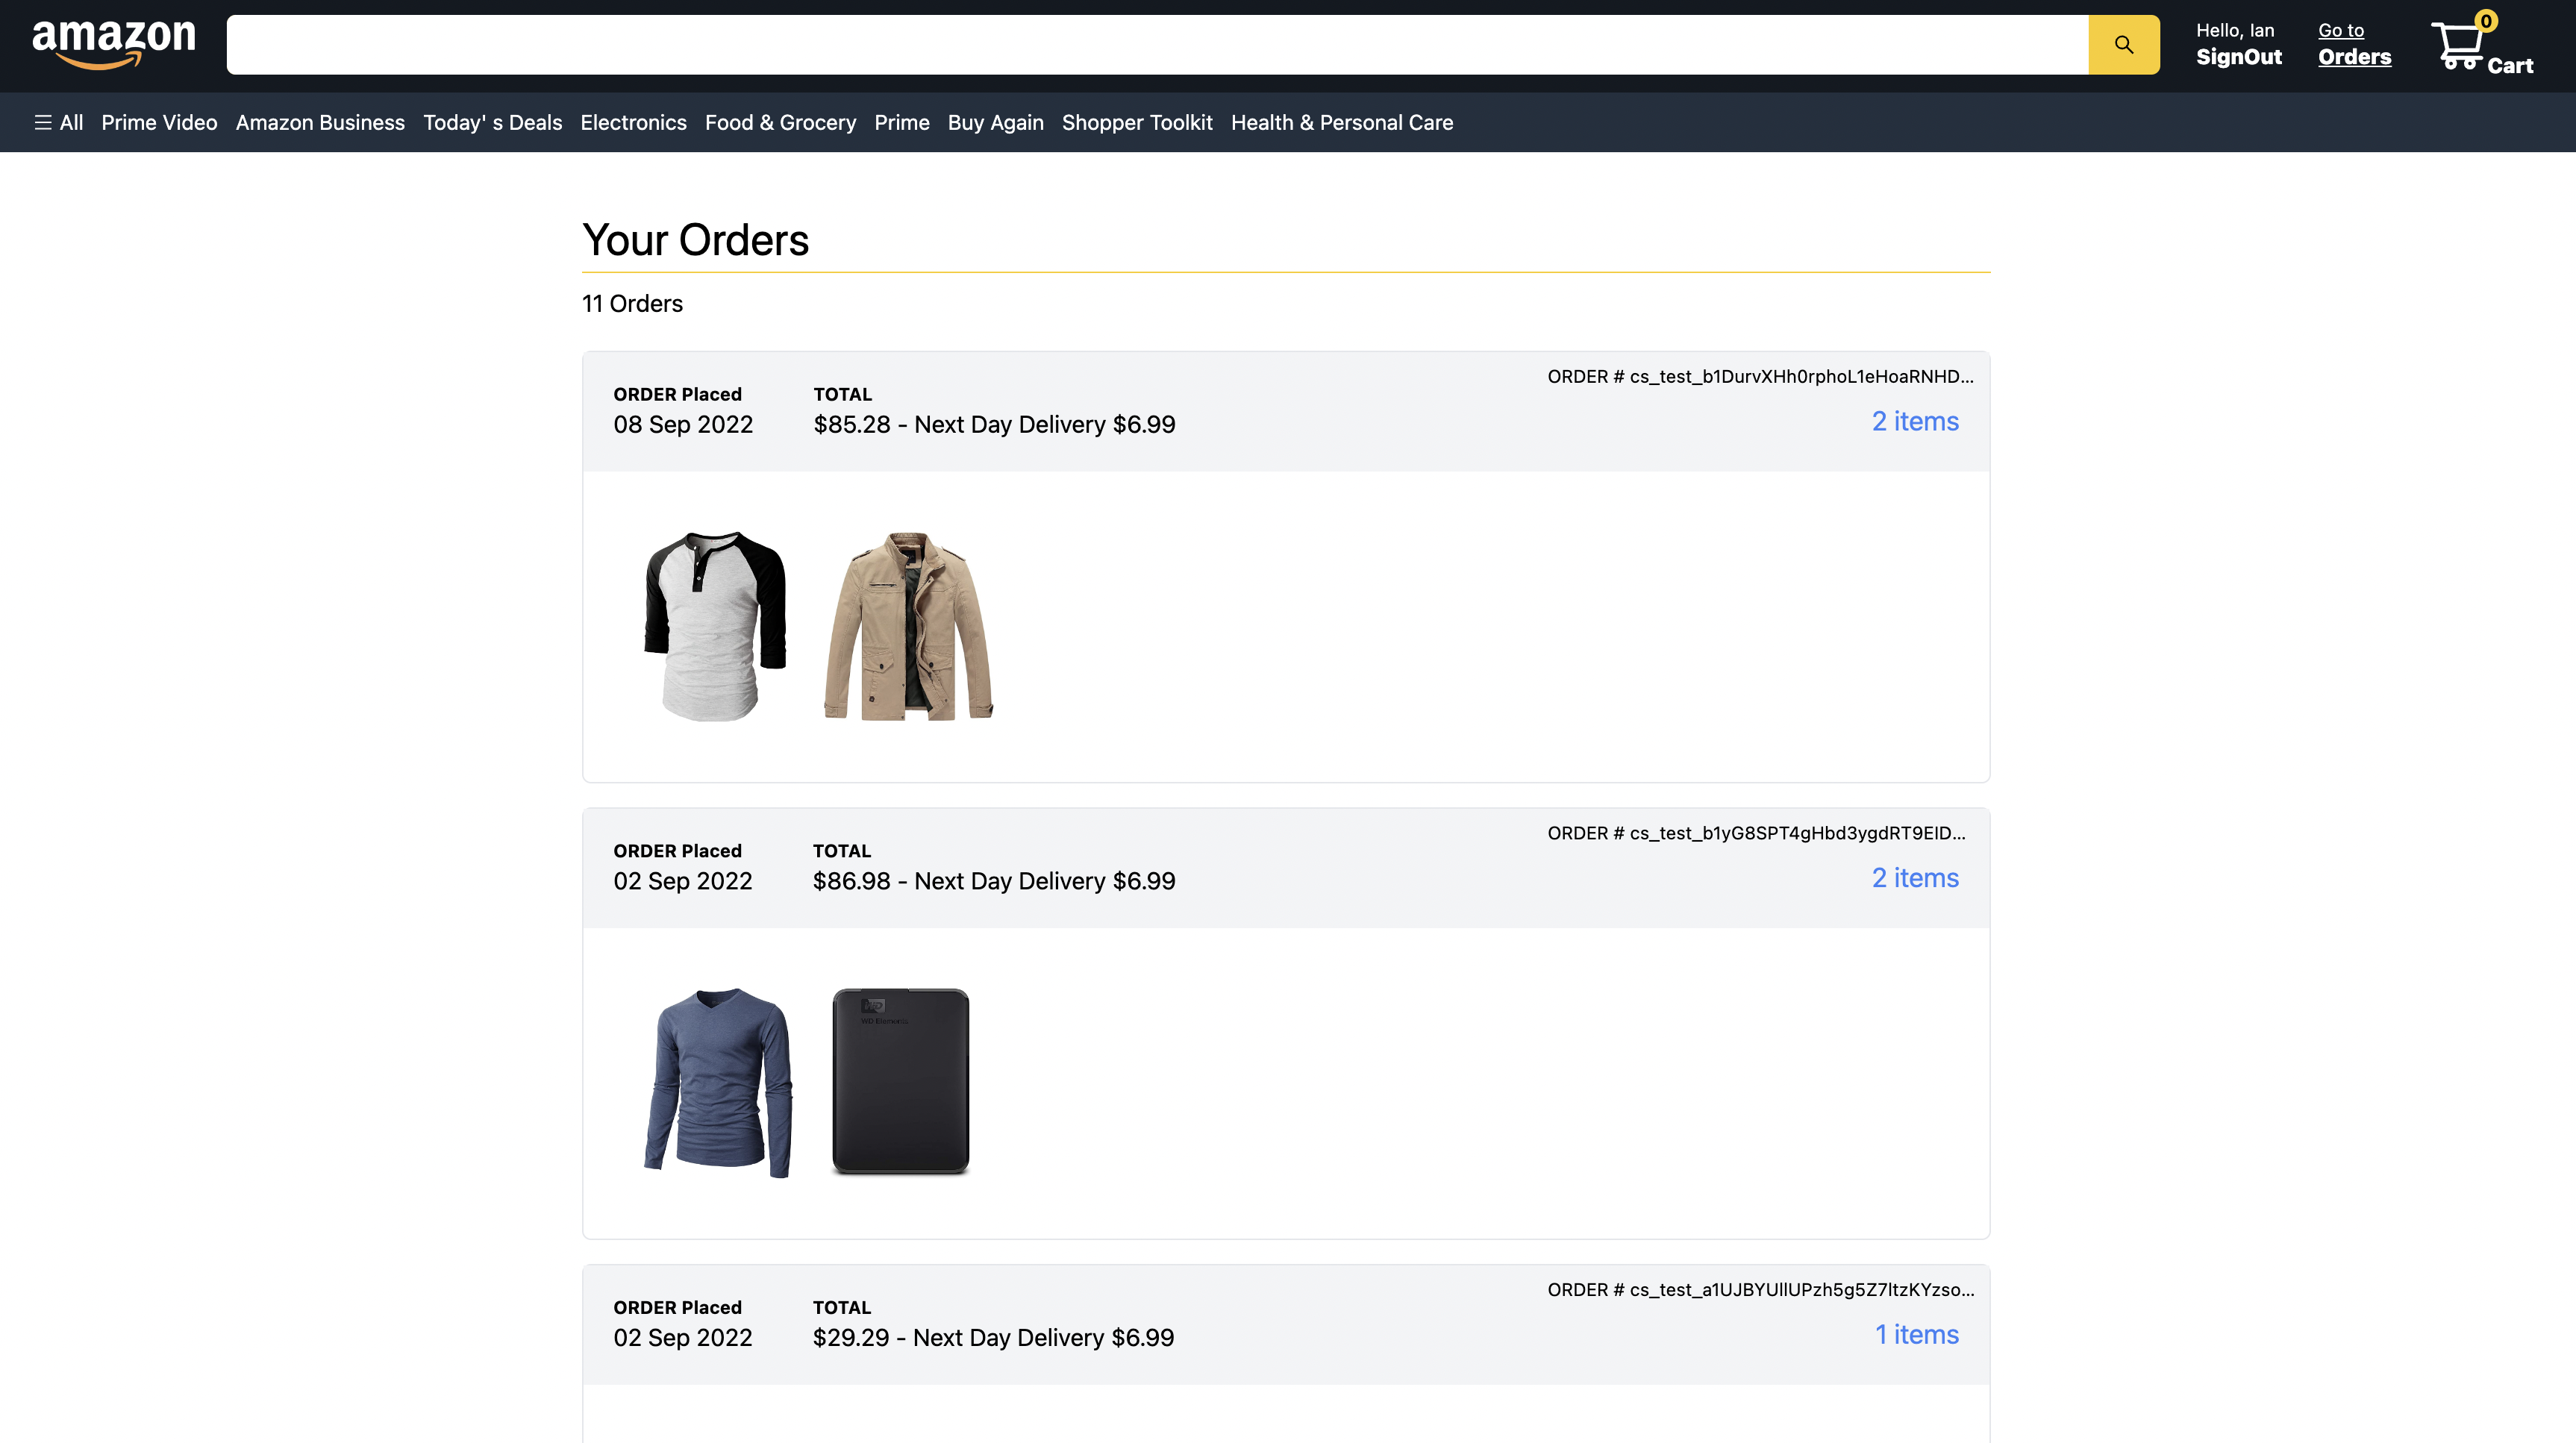
Task: Select Amazon Business navigation item
Action: [x=320, y=122]
